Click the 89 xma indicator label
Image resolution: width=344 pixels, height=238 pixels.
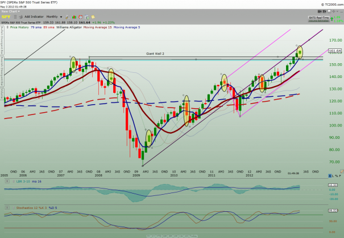pos(49,27)
